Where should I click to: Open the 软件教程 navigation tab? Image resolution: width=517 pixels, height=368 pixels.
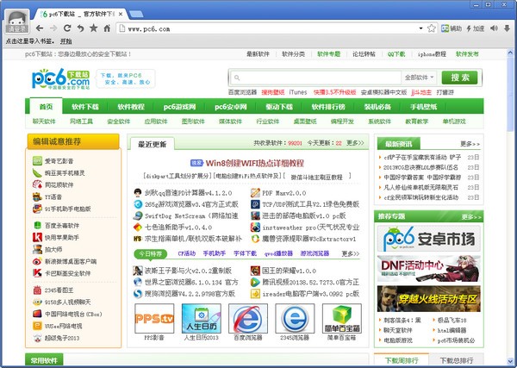131,107
